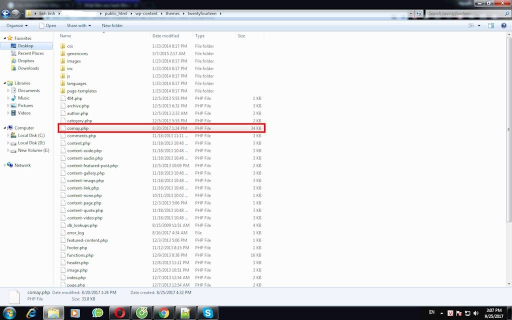Click New folder in toolbar

pos(112,25)
